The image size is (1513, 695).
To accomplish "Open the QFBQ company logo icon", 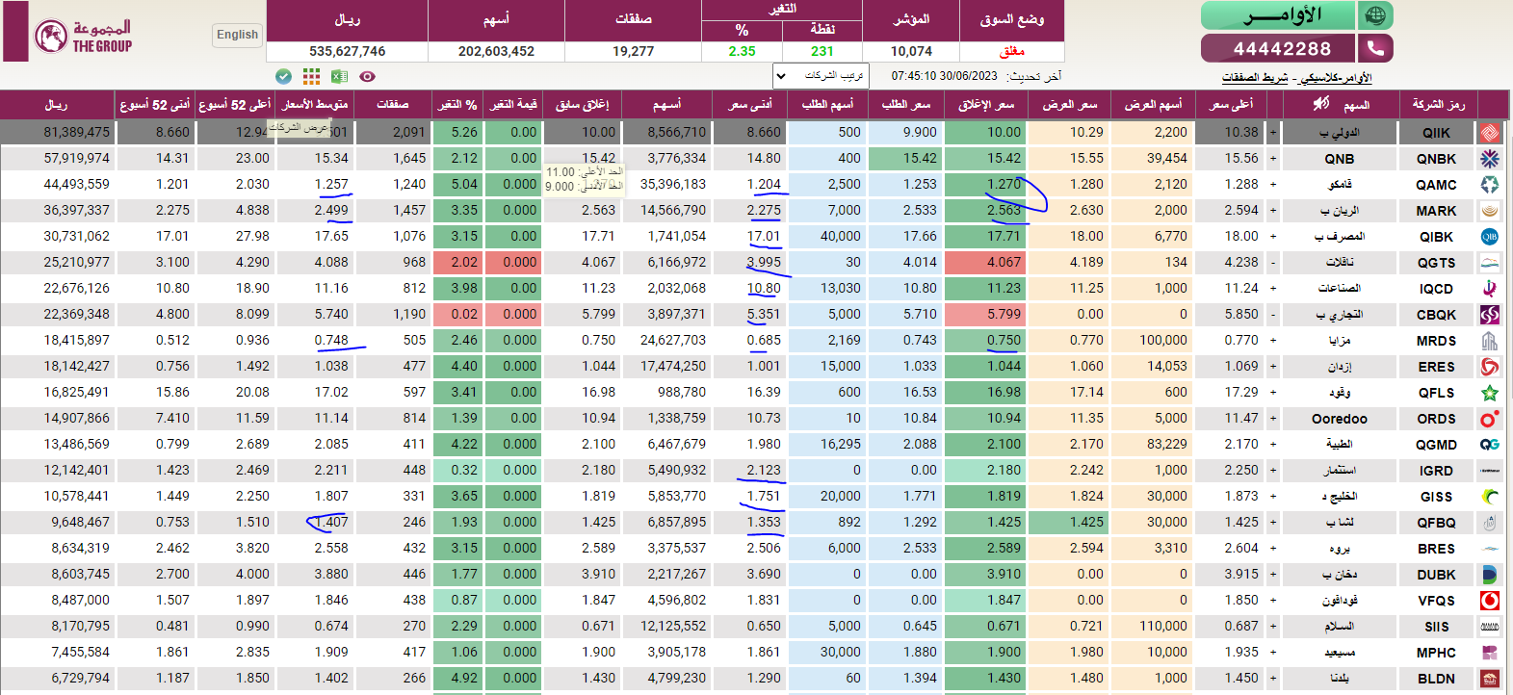I will point(1490,523).
